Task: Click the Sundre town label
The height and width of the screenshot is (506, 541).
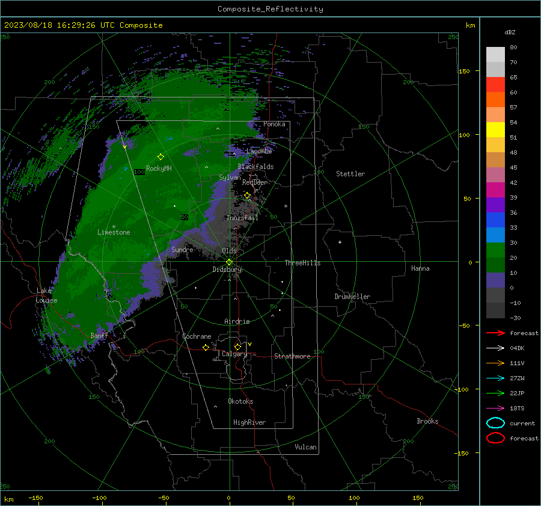Action: [x=182, y=249]
